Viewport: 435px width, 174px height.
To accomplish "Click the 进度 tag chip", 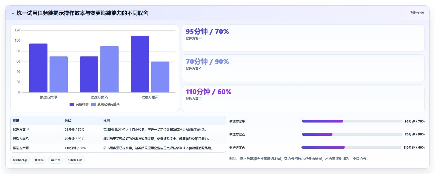I will (x=56, y=160).
